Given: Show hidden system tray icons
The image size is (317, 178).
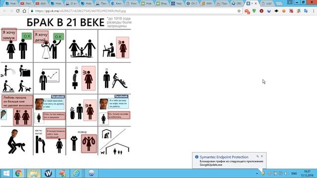Looking at the screenshot, I should pyautogui.click(x=257, y=174).
